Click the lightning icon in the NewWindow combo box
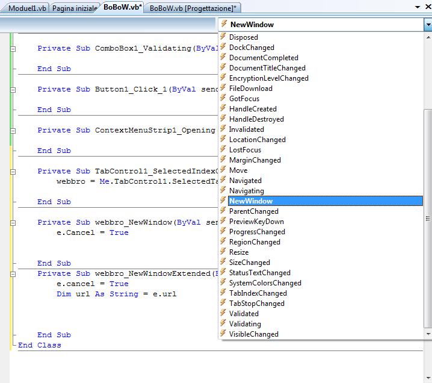The image size is (432, 383). (224, 24)
